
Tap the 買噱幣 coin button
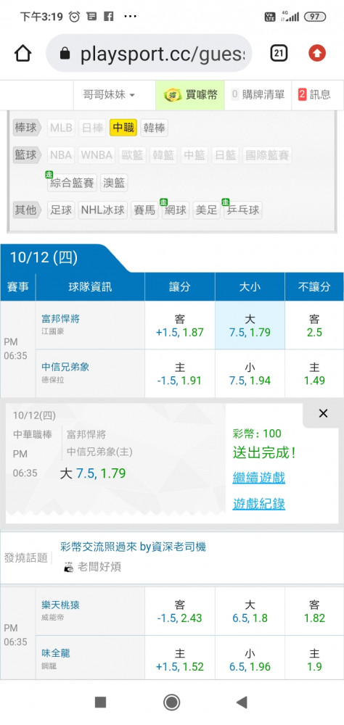pyautogui.click(x=190, y=95)
